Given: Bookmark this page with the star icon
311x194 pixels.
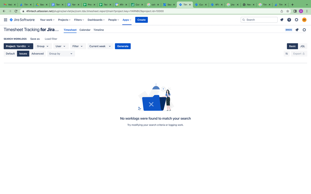Looking at the screenshot, I should (288, 11).
